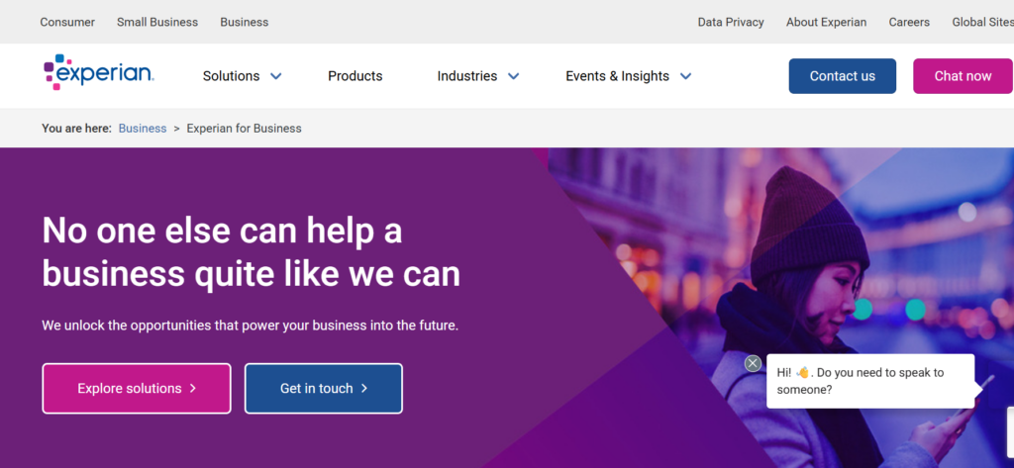Click the 'You are here:' breadcrumb label
This screenshot has height=468, width=1014.
point(76,128)
